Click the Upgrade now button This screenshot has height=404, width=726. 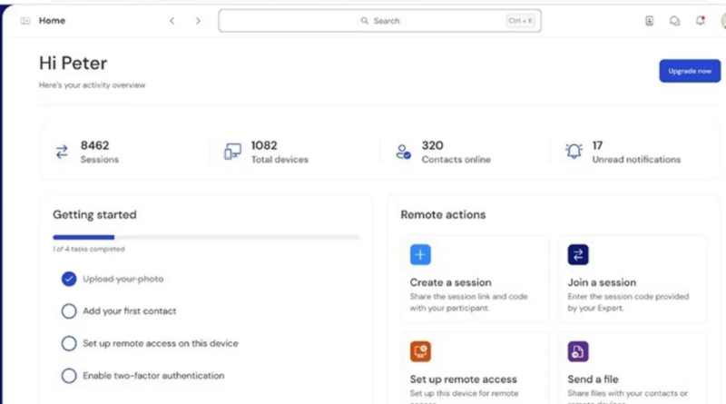(x=689, y=71)
